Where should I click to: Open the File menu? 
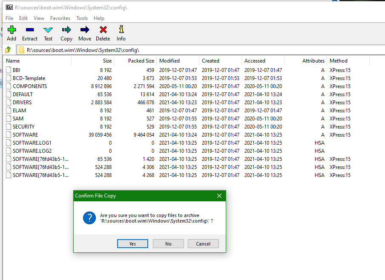9,18
